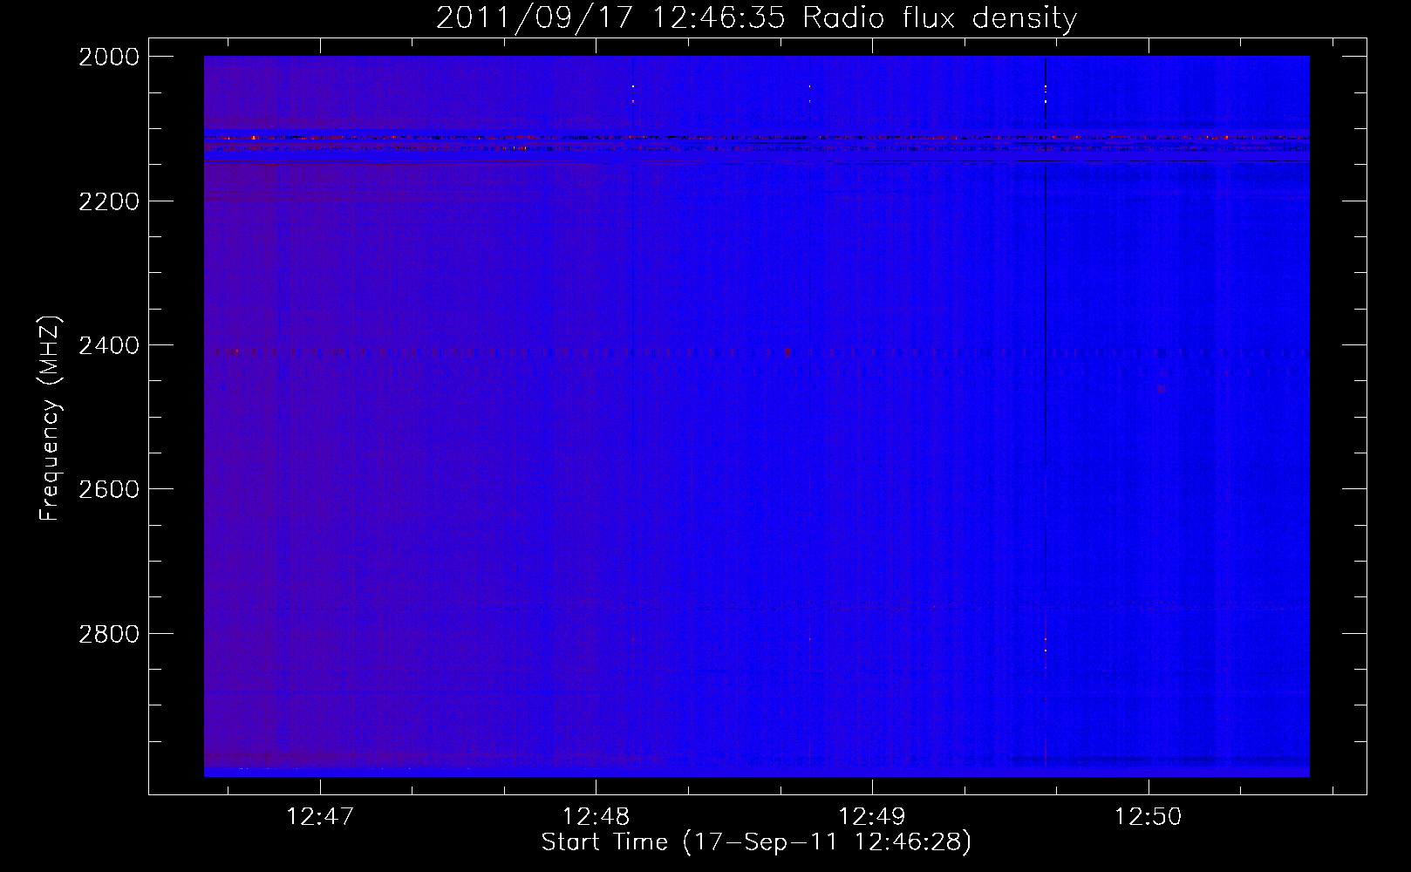This screenshot has height=872, width=1411.
Task: Select the 2400 frequency axis label
Action: [109, 346]
